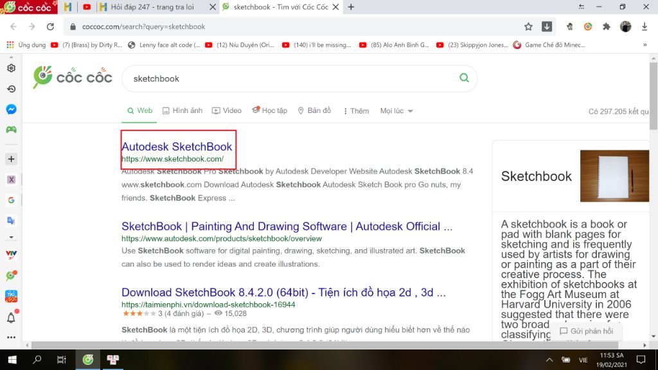Open the (140) i'll be missing... bookmark

[316, 45]
